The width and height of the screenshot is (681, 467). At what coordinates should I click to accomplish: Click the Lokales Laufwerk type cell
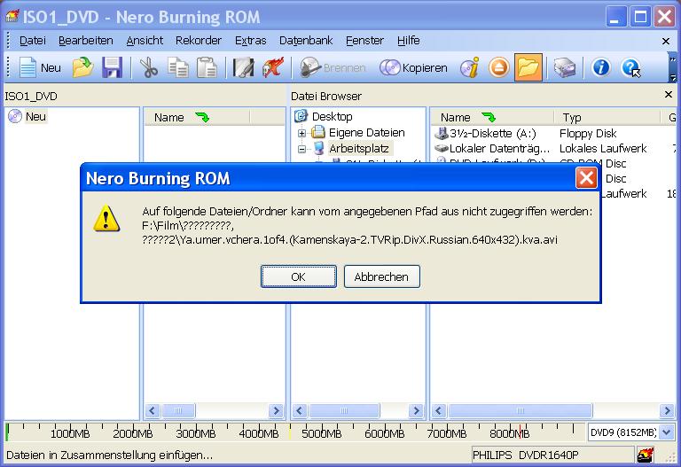(603, 149)
